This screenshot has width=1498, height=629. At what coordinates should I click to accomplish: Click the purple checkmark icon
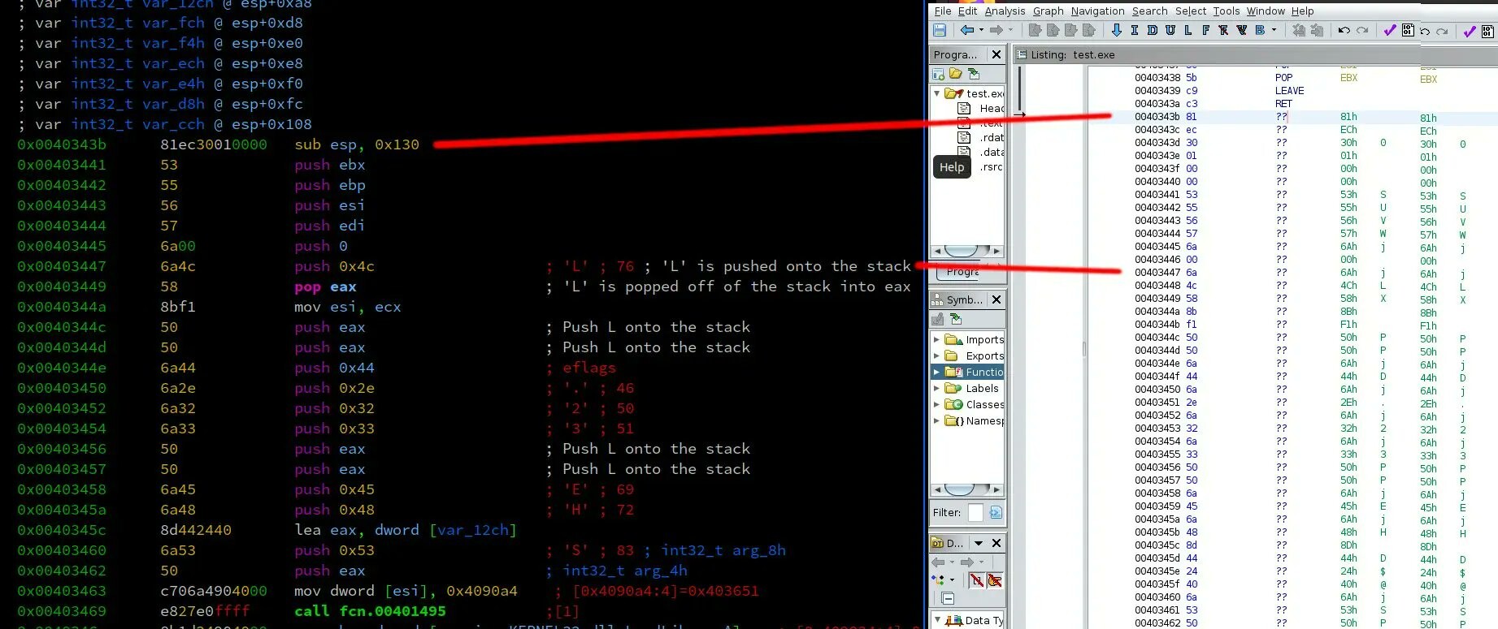click(1389, 31)
